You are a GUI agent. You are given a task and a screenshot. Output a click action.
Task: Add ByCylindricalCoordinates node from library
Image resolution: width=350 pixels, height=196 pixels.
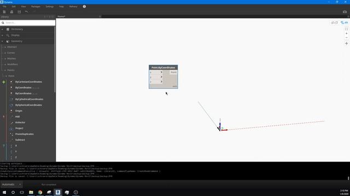click(x=29, y=99)
